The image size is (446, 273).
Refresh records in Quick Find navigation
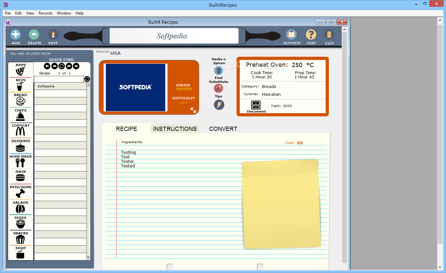[62, 66]
